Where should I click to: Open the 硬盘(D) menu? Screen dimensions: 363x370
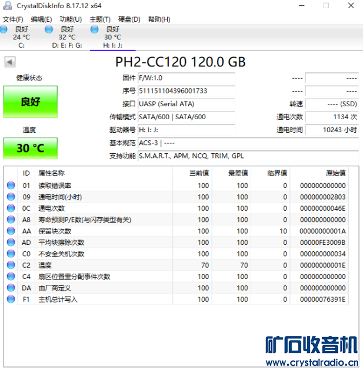pyautogui.click(x=129, y=19)
